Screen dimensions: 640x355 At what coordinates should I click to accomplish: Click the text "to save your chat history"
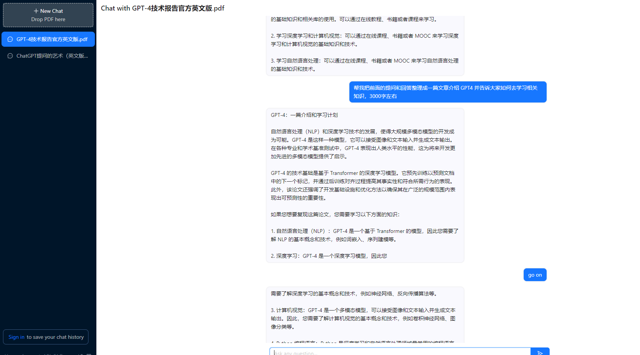[x=55, y=337]
